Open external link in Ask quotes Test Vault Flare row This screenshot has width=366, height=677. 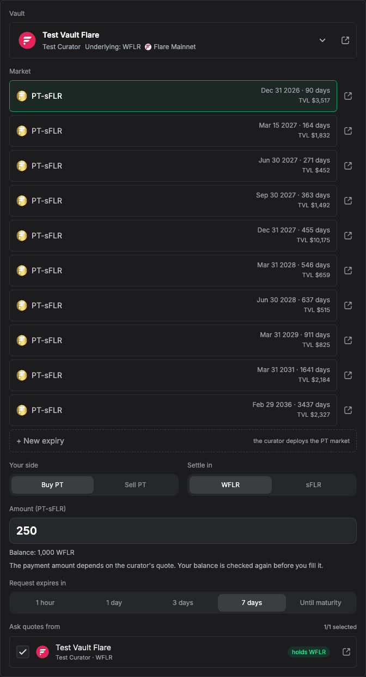(x=346, y=652)
